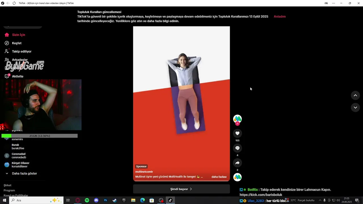The height and width of the screenshot is (204, 363).
Task: Click the Sponsor label on the video
Action: point(141,166)
